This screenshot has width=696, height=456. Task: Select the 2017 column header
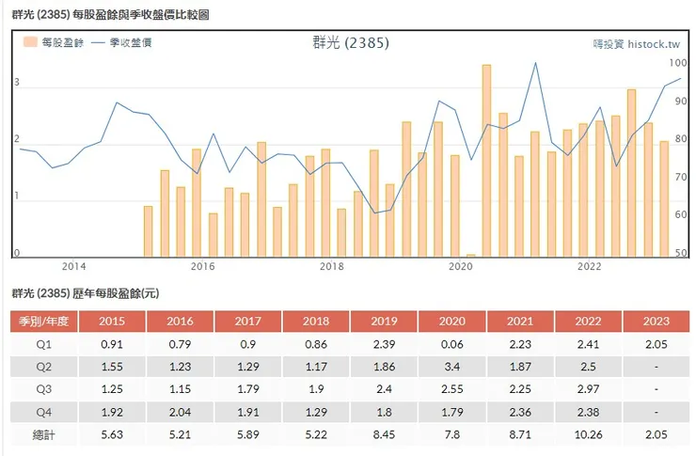248,322
